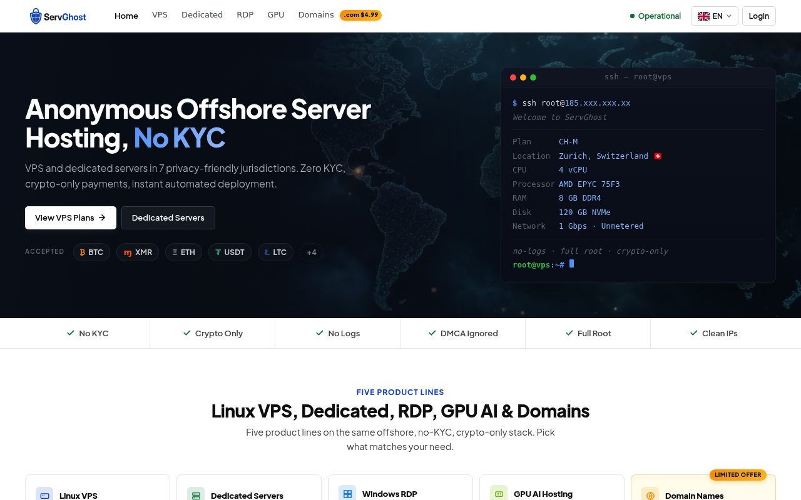
Task: Click the Full Root feature item
Action: [x=588, y=333]
